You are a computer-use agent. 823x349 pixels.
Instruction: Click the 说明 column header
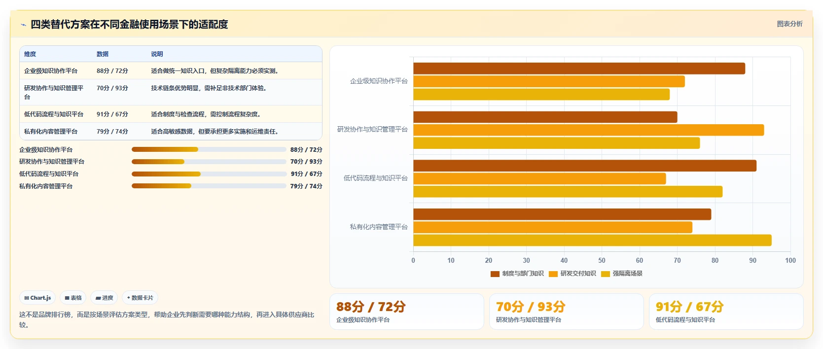click(157, 54)
